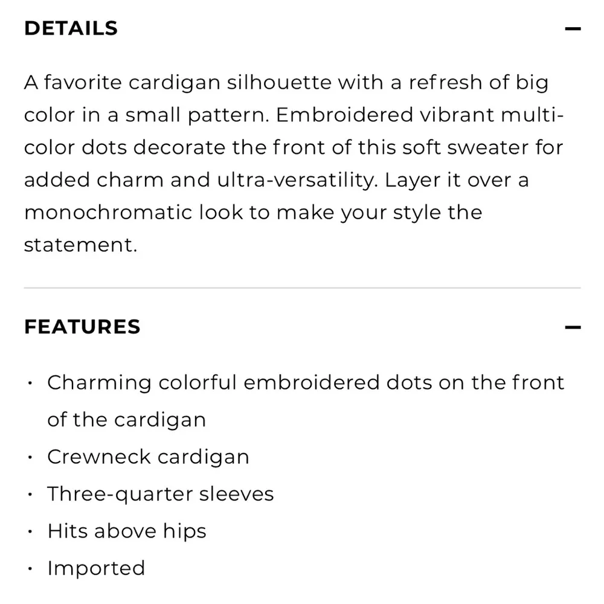Click the FEATURES section heading
The height and width of the screenshot is (604, 604).
[x=82, y=327]
